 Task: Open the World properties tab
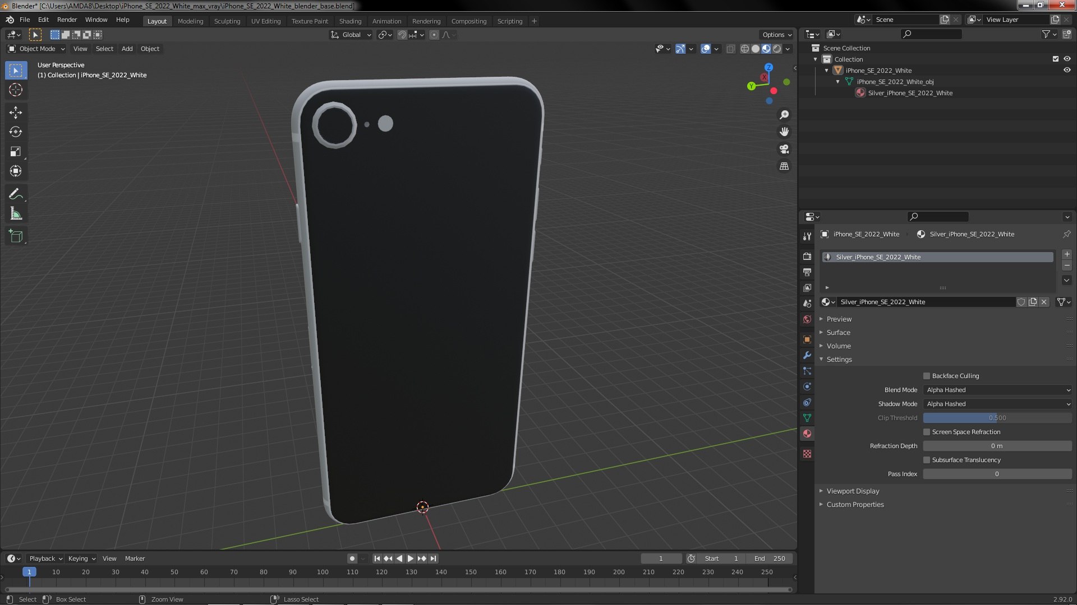click(807, 319)
